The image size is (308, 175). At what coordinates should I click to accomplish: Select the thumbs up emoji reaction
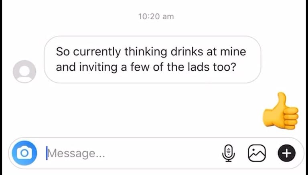pos(280,111)
